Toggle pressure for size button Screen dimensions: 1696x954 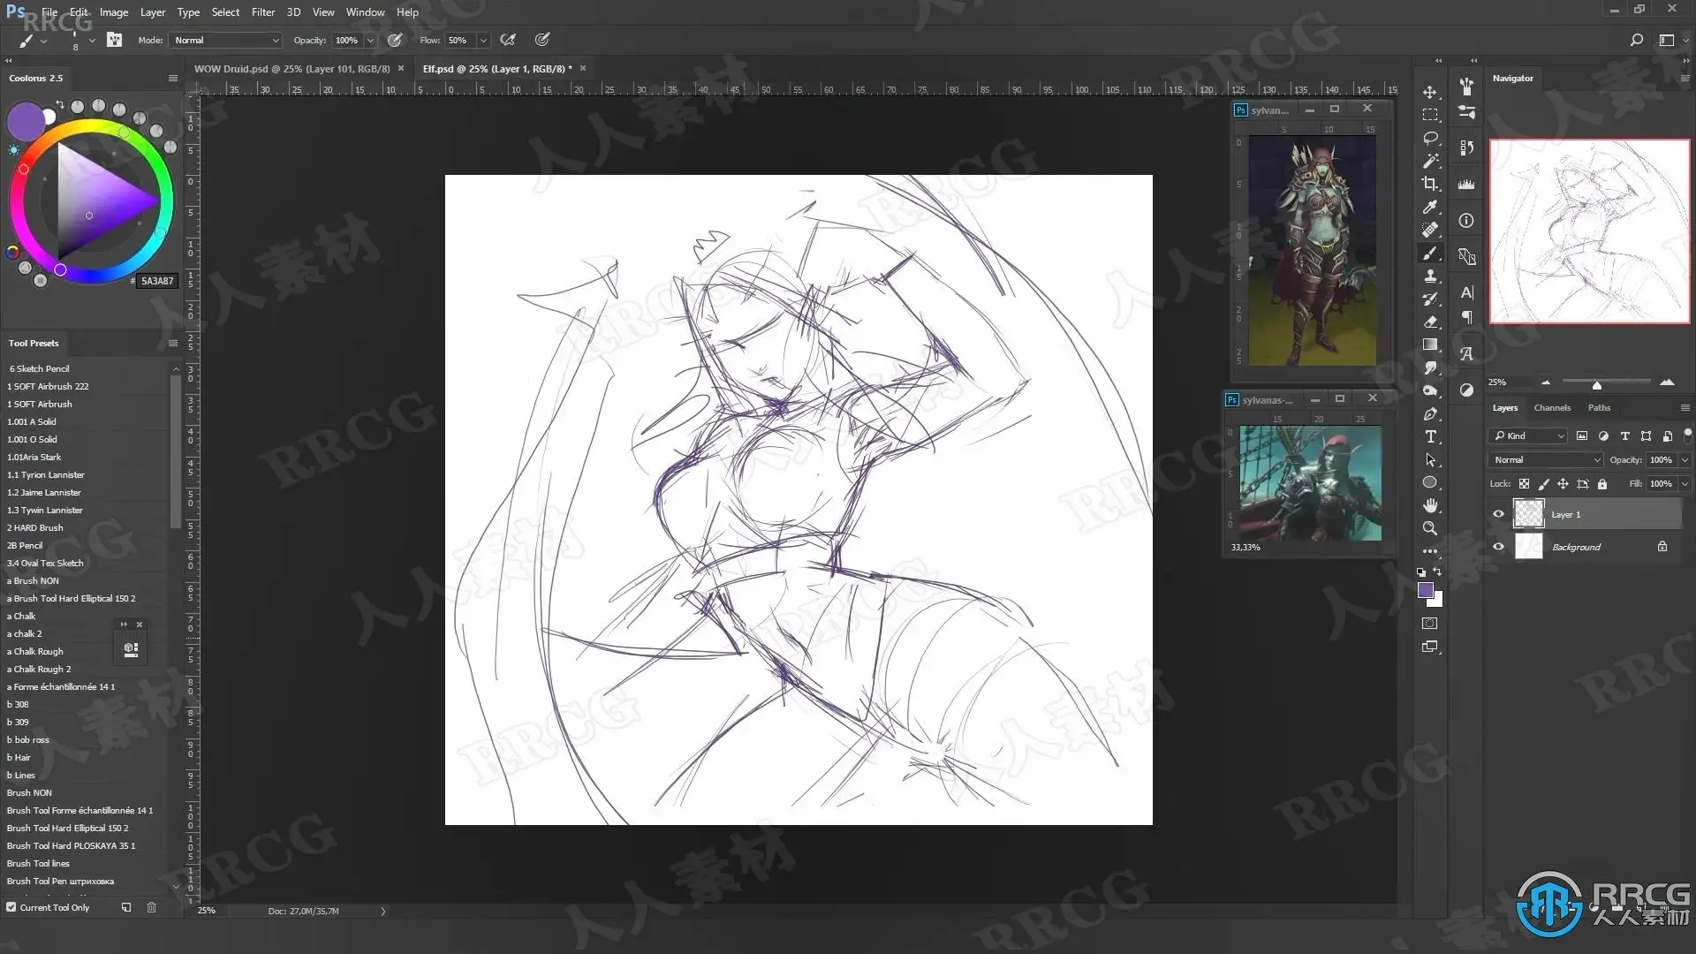(x=542, y=40)
